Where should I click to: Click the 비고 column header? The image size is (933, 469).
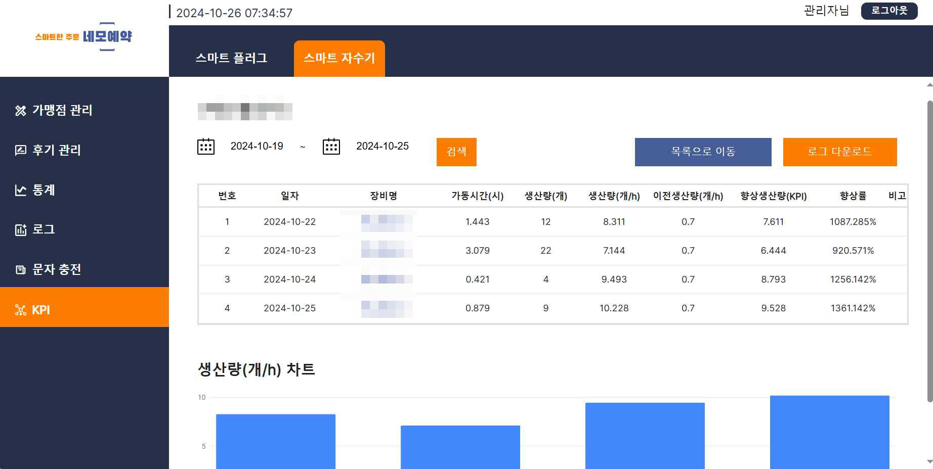[x=897, y=196]
